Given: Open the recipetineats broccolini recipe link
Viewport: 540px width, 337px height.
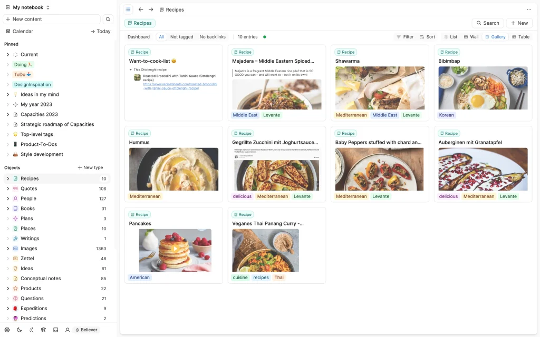Looking at the screenshot, I should click(x=179, y=86).
